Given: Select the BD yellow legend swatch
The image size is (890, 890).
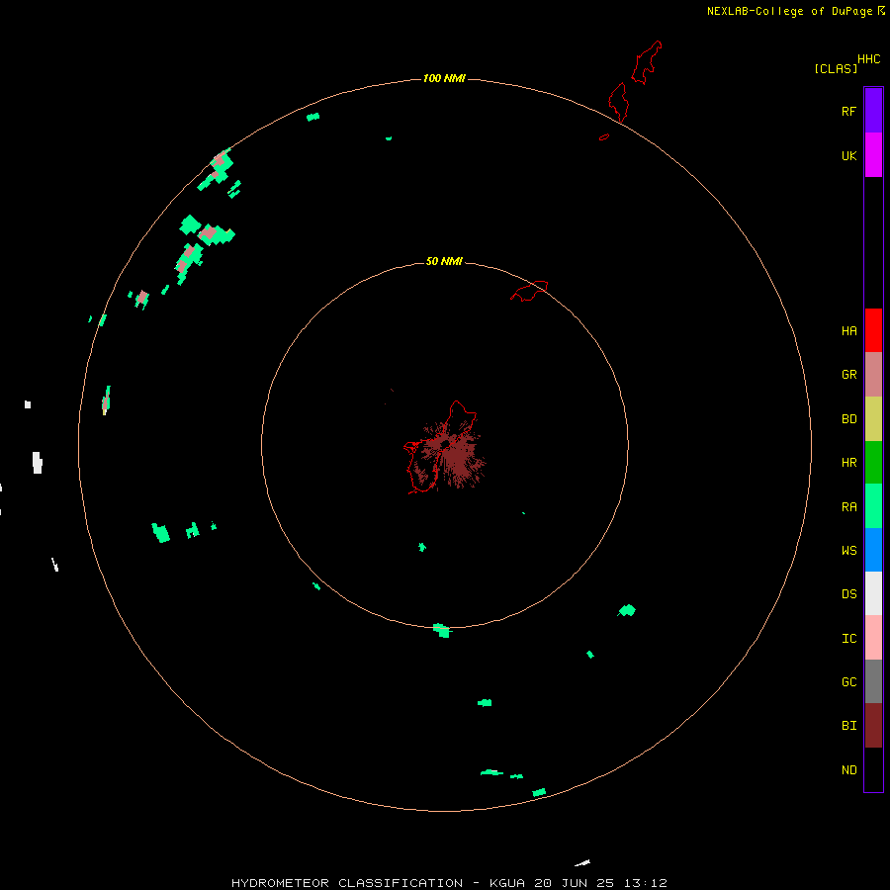Looking at the screenshot, I should (x=873, y=419).
